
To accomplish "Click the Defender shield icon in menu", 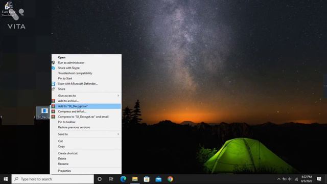I will point(53,84).
